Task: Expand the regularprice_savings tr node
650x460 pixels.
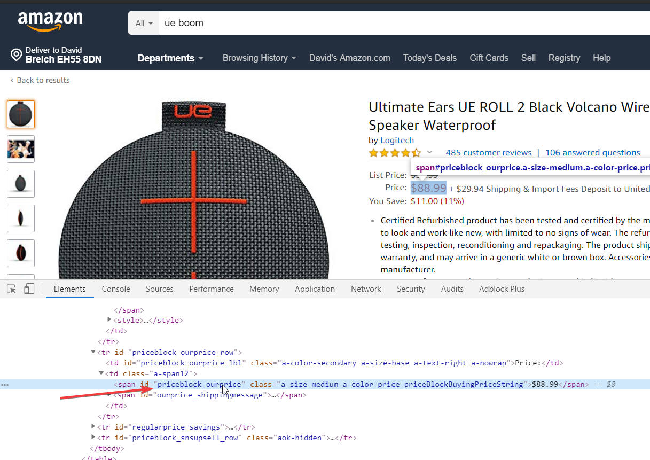Action: tap(93, 427)
